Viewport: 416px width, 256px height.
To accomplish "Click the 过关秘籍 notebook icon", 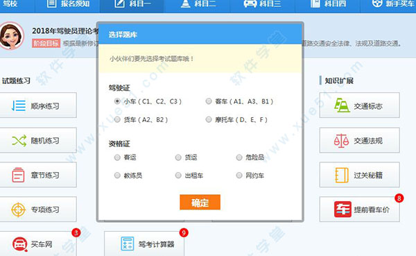I will click(x=342, y=176).
